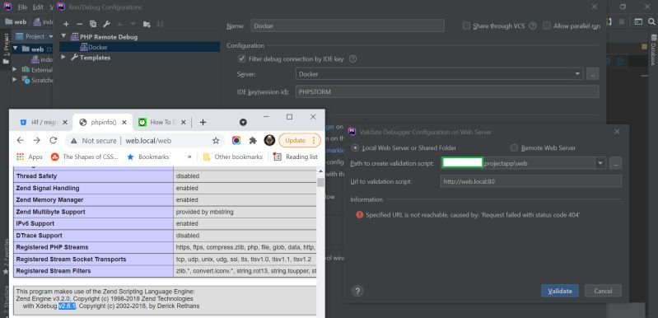
Task: Open the Project tool window side tab
Action: click(x=6, y=49)
